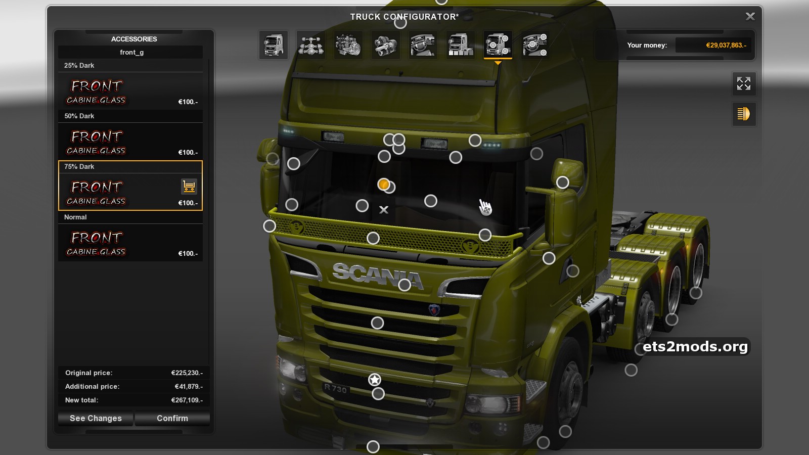Select the accessory node on upper grille slats
Image resolution: width=809 pixels, height=455 pixels.
coord(377,323)
